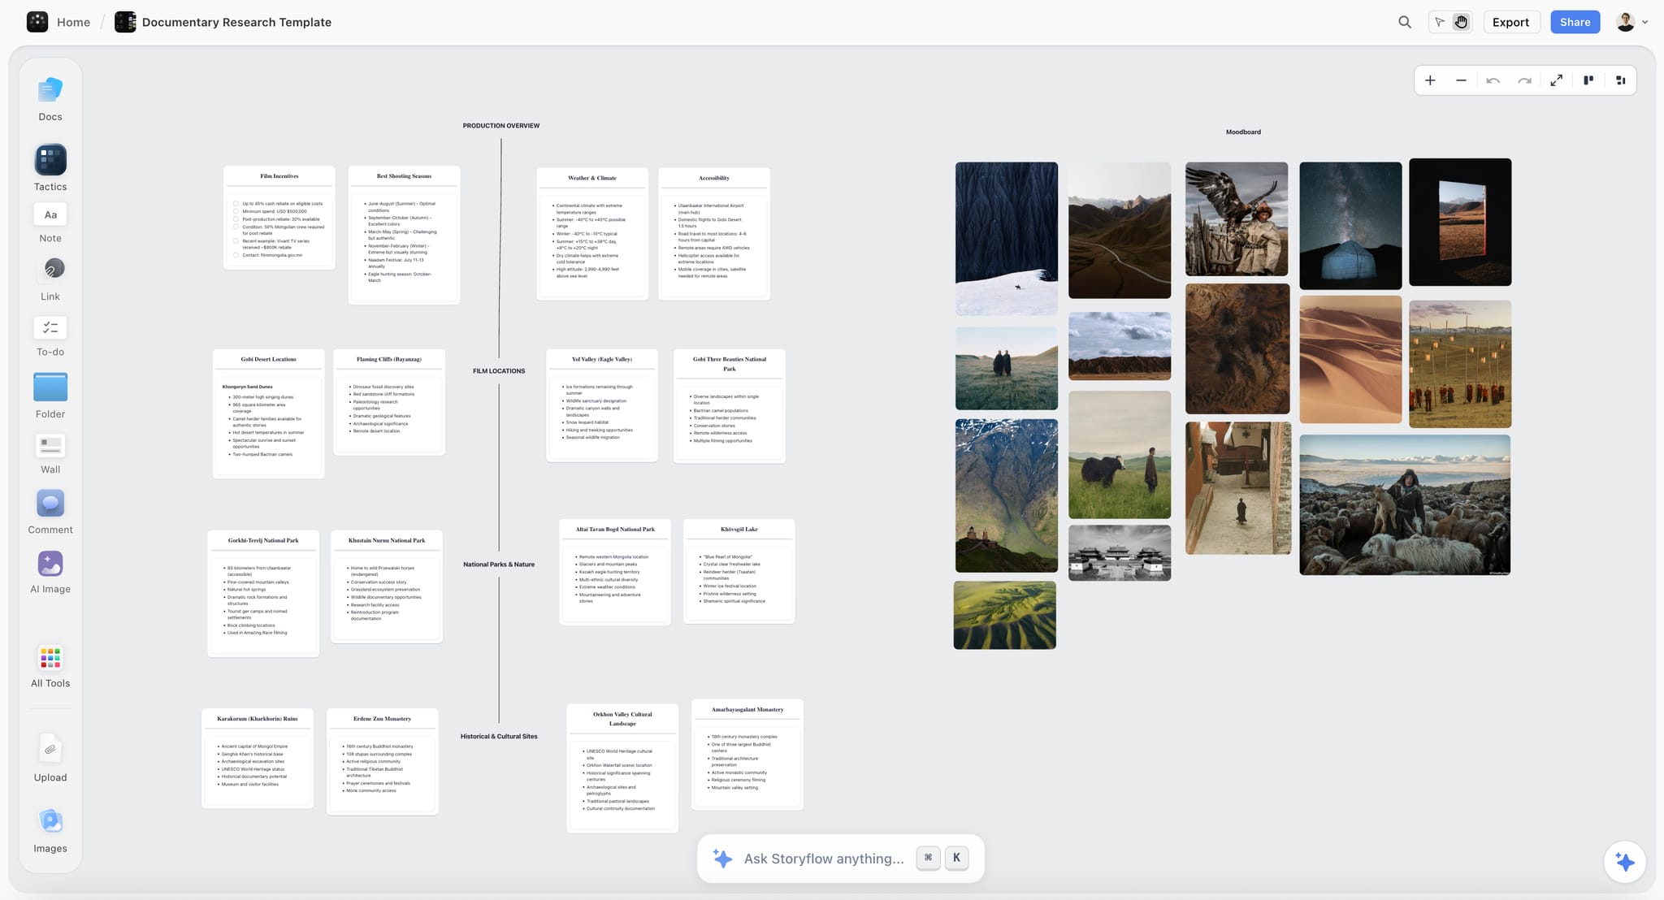
Task: Tick the 'Contact: filmmongolia.gov.mn' checkbox
Action: [236, 255]
